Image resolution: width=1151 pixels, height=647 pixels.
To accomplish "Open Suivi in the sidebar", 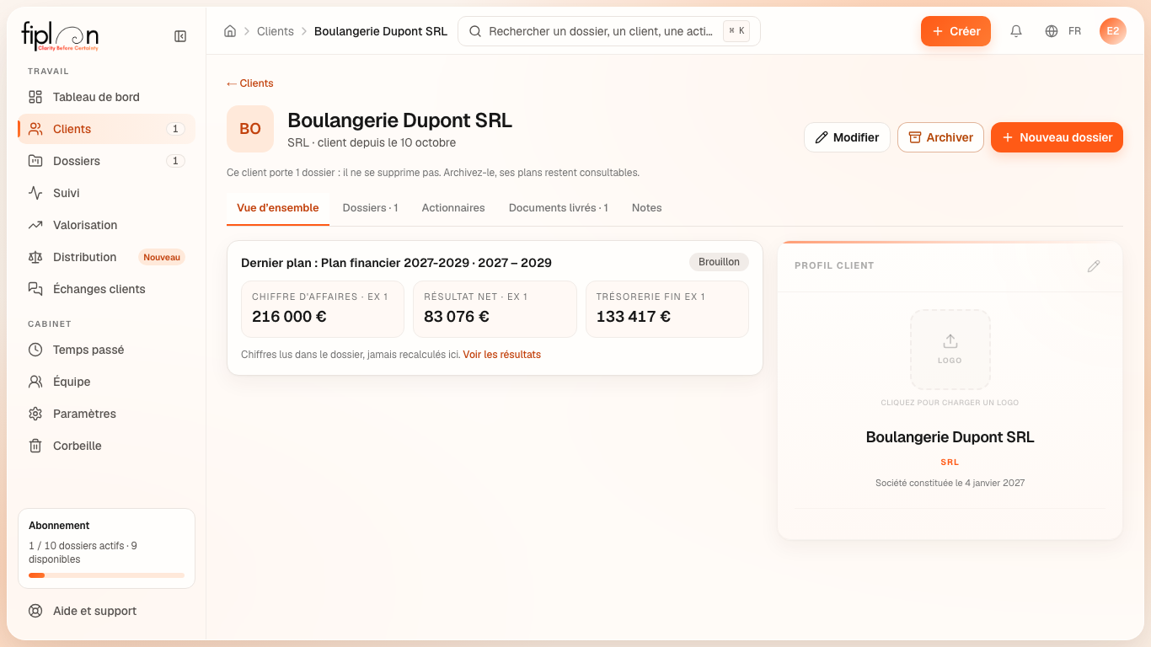I will click(106, 193).
